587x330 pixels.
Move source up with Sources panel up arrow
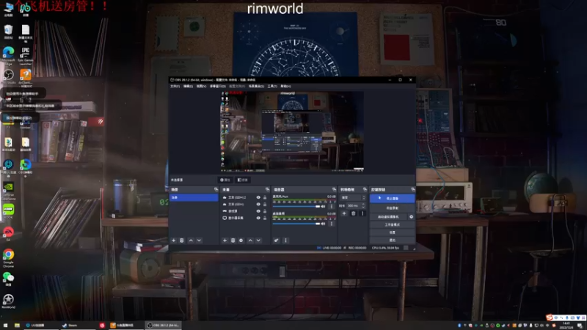coord(250,241)
